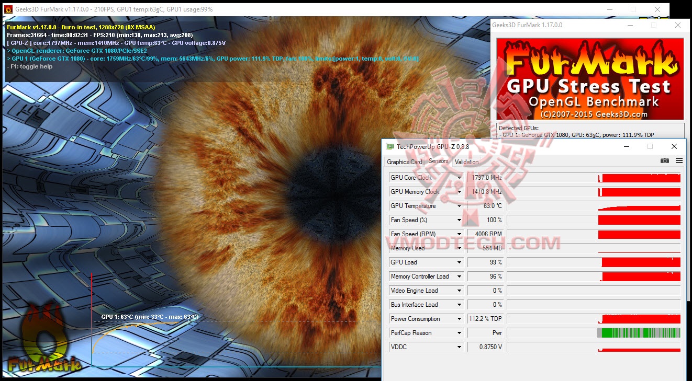Viewport: 692px width, 381px height.
Task: Click the "Detected GPUs:" label
Action: 519,128
